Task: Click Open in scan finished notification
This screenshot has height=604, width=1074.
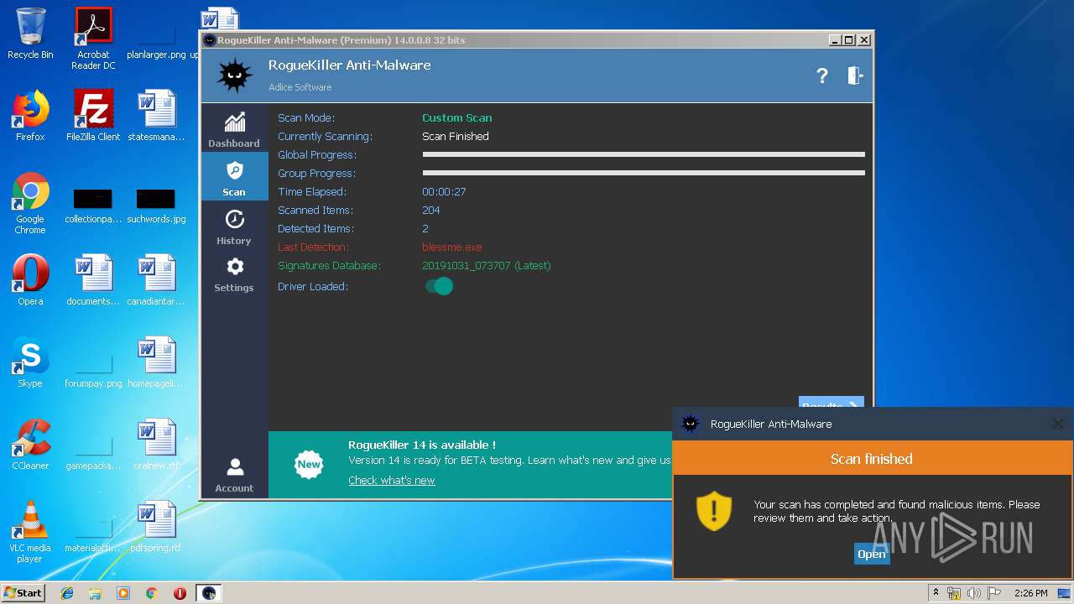Action: tap(871, 554)
